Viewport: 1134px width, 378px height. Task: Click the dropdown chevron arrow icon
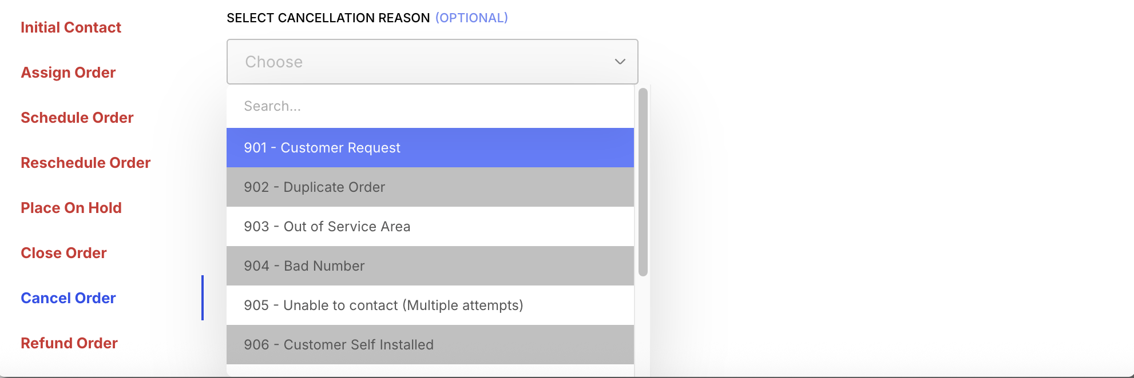[620, 62]
